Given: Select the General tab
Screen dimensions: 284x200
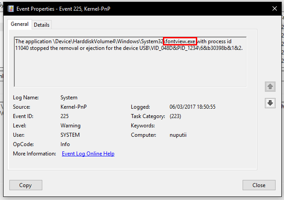Looking at the screenshot, I should click(x=19, y=24).
